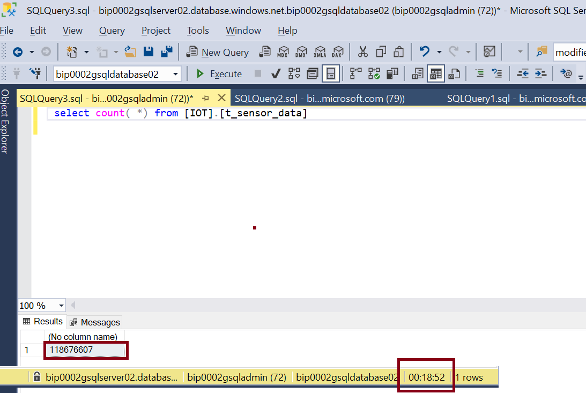The height and width of the screenshot is (393, 586).
Task: Switch to the Messages tab
Action: click(x=95, y=322)
